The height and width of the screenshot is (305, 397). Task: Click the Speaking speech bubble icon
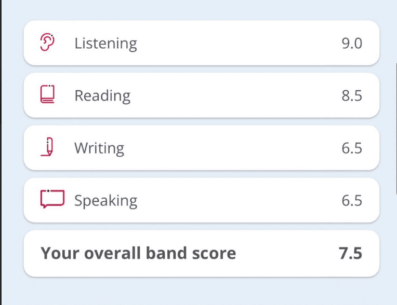pyautogui.click(x=52, y=199)
